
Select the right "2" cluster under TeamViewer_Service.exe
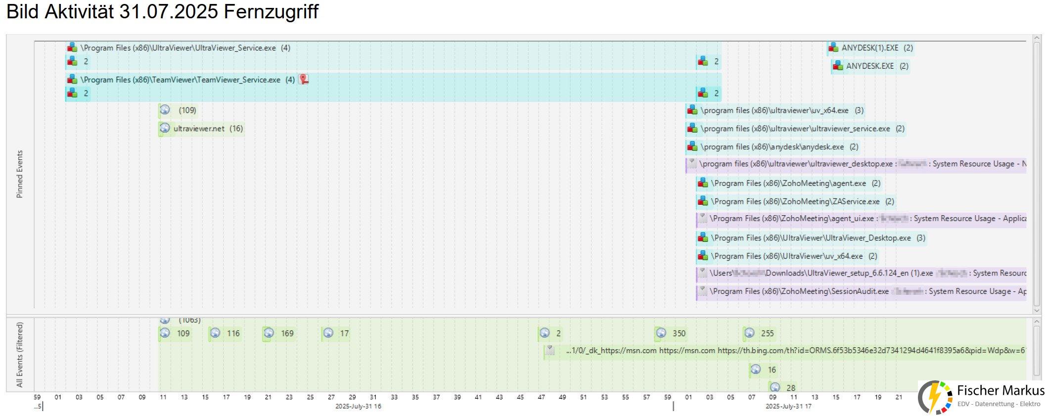click(x=708, y=93)
